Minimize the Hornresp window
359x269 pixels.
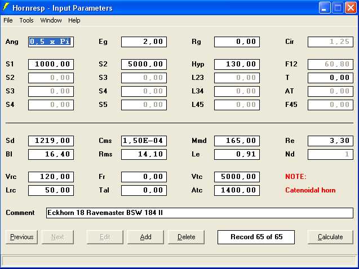pos(325,8)
